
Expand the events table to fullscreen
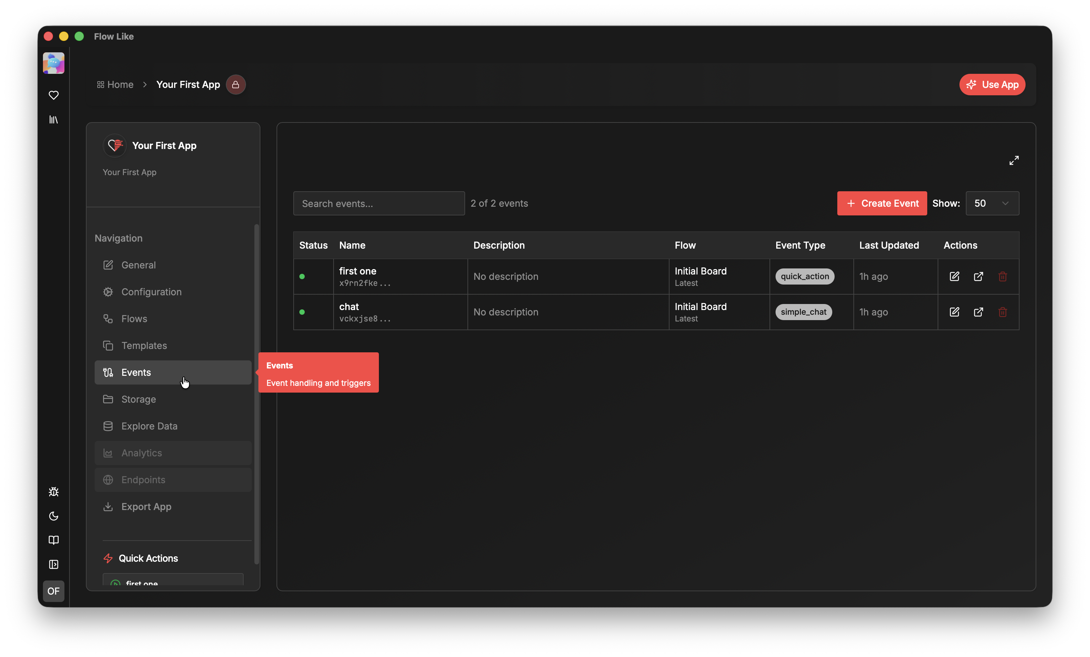click(1014, 160)
